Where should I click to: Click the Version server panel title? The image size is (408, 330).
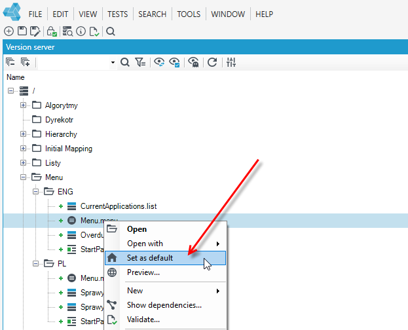coord(30,47)
